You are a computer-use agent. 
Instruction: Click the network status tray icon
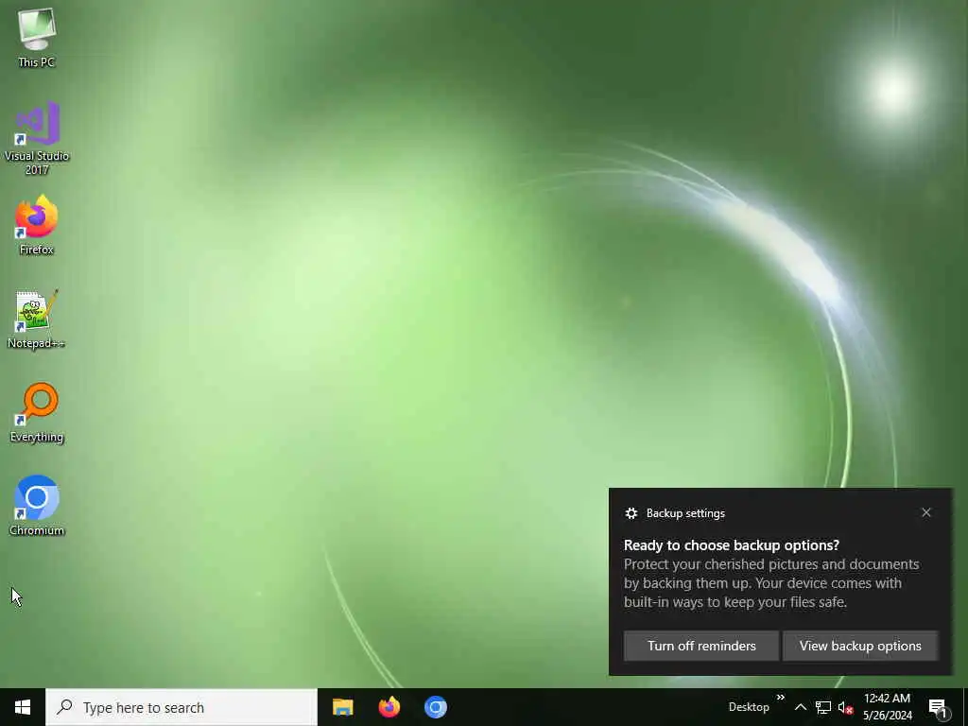[x=823, y=707]
